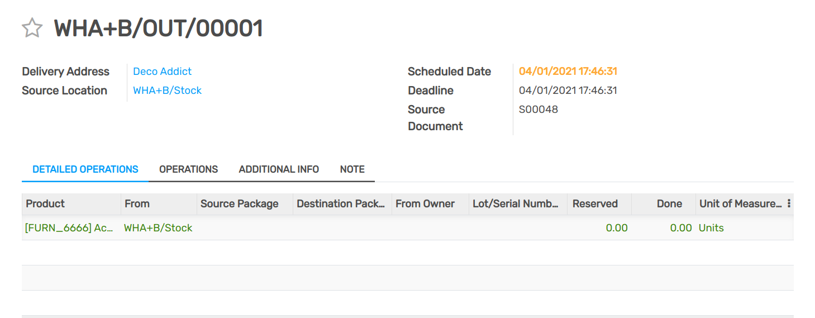The height and width of the screenshot is (318, 815).
Task: Click the scheduled date 04/01/2021 value
Action: click(x=568, y=72)
